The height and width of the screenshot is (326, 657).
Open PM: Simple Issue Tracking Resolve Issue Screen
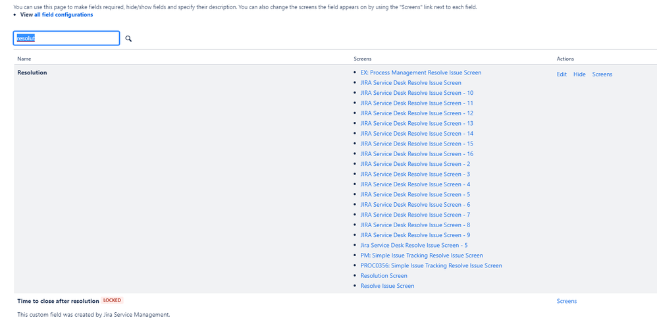pyautogui.click(x=421, y=255)
